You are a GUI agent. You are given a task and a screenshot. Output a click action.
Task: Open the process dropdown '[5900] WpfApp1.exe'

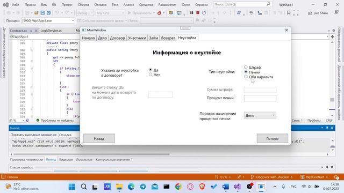(x=48, y=20)
